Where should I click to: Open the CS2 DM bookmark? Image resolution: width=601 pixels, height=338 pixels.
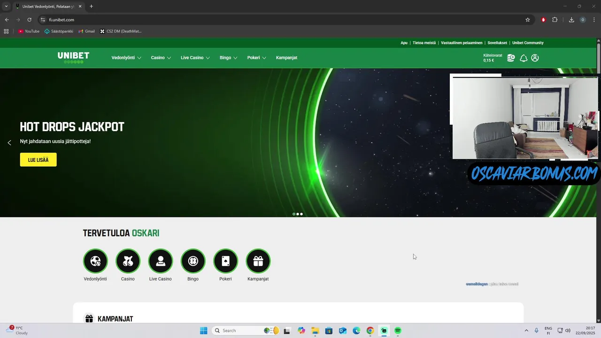tap(121, 31)
